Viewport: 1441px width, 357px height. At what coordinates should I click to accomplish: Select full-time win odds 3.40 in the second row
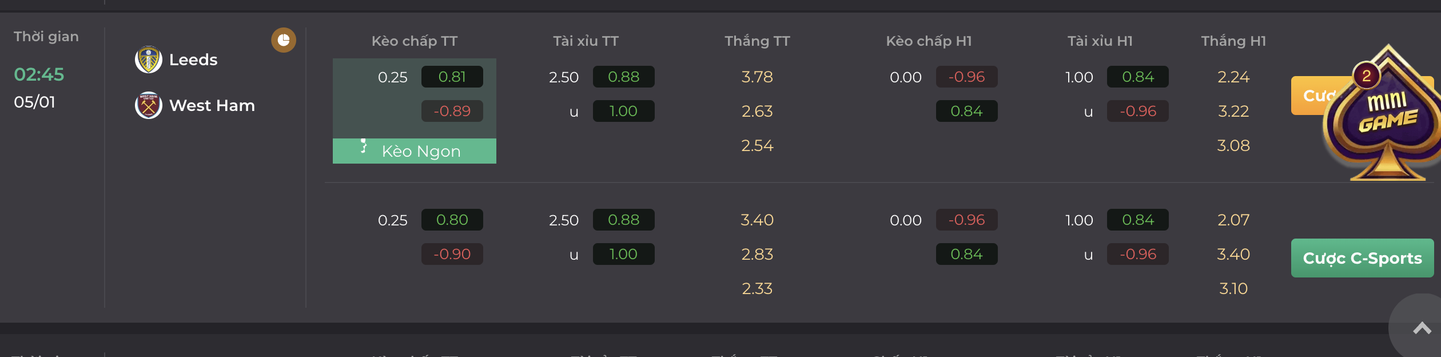click(x=757, y=220)
